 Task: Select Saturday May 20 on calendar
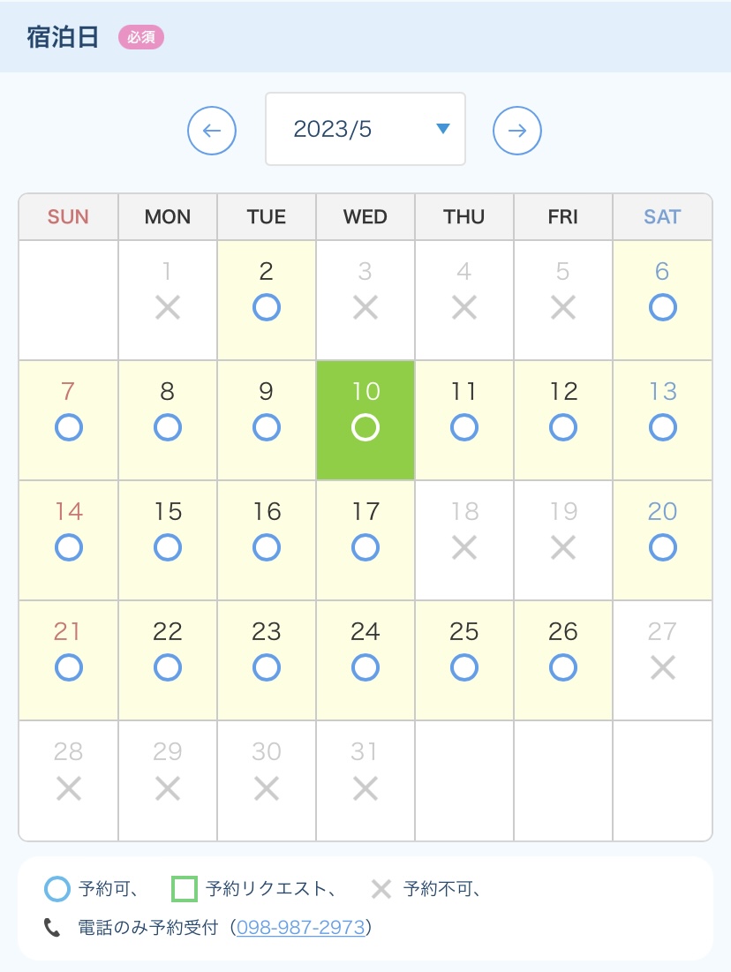coord(662,540)
